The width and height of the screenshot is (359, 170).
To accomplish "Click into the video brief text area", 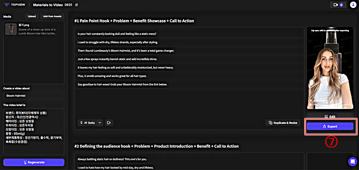I will (34, 132).
